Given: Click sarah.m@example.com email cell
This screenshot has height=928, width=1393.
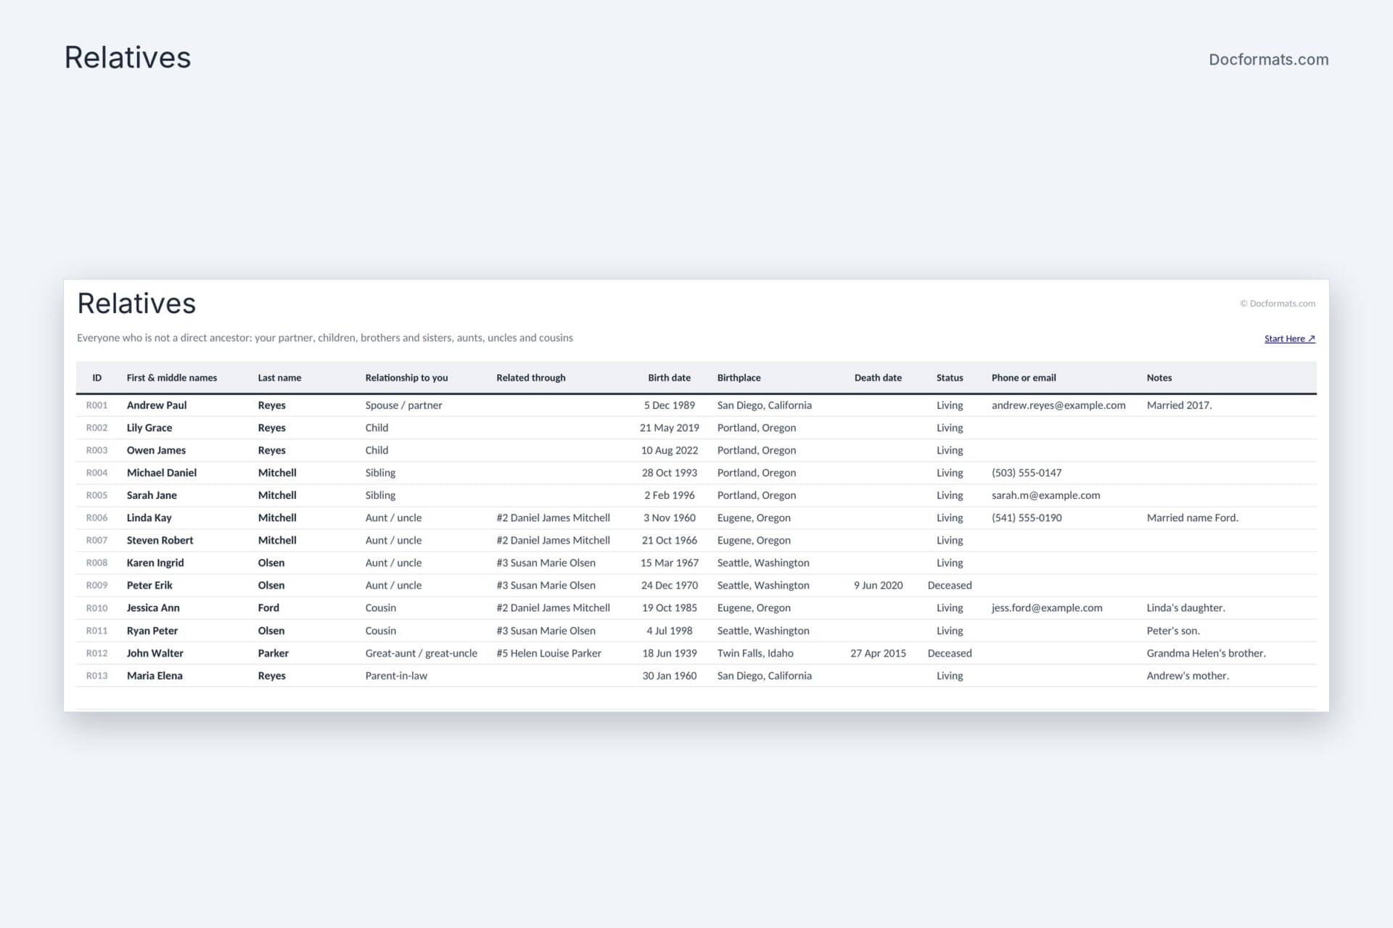Looking at the screenshot, I should click(x=1045, y=495).
